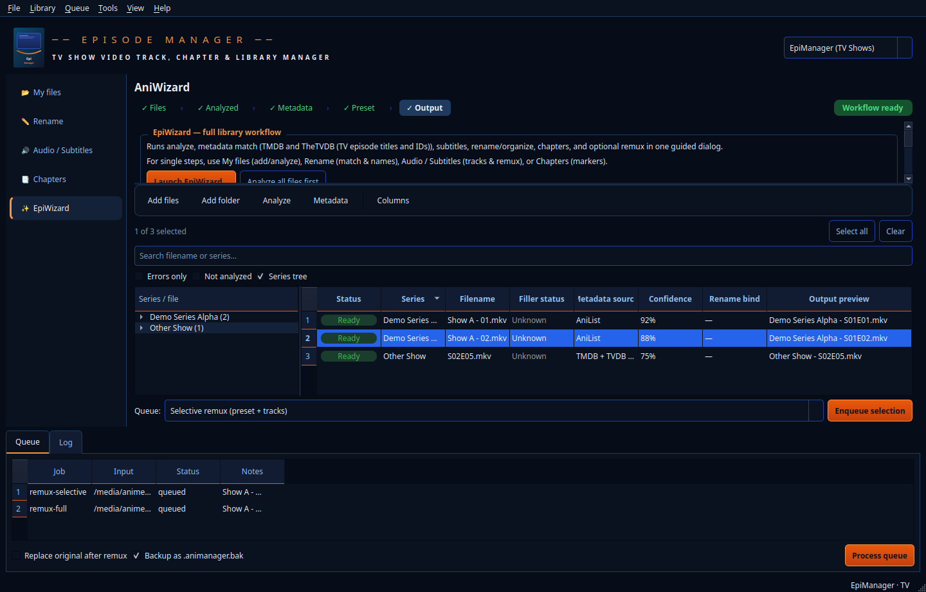Open the EpiManager (TV Shows) profile dropdown

(x=848, y=48)
